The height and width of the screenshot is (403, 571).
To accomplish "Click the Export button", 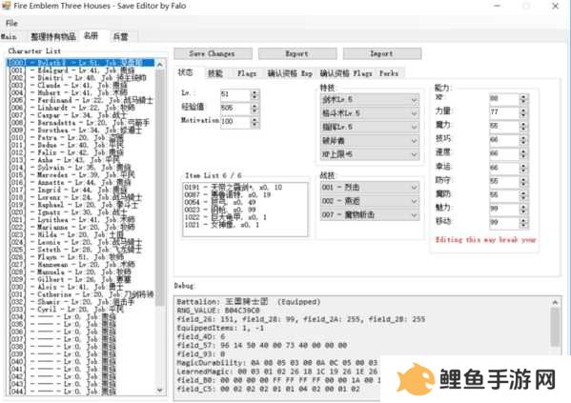I will point(297,53).
